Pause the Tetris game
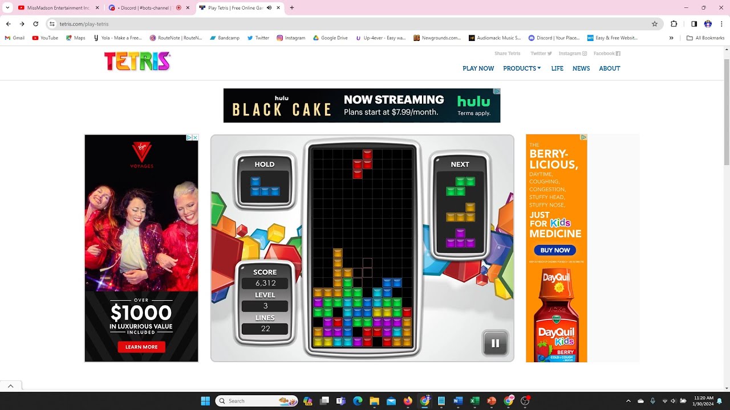 pyautogui.click(x=495, y=343)
